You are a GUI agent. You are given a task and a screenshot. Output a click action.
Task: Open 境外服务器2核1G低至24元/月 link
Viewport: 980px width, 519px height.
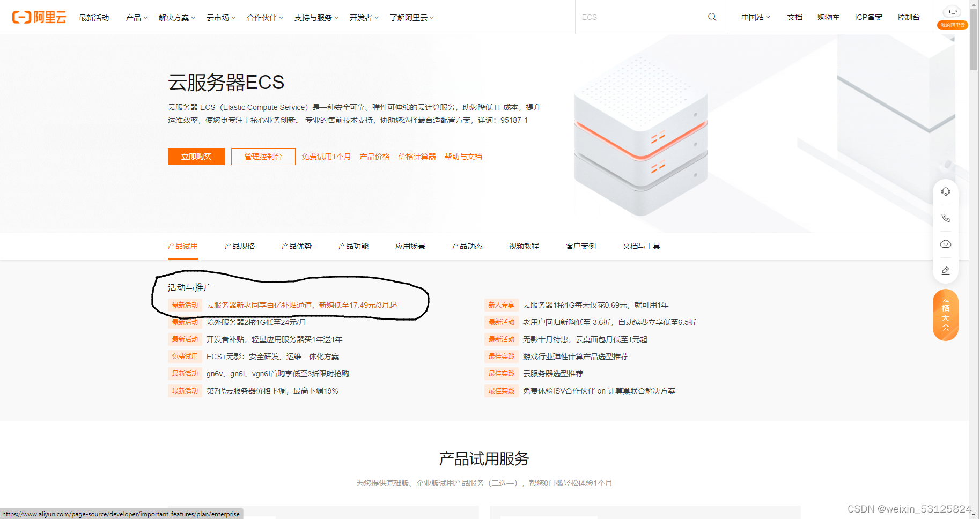(x=256, y=322)
